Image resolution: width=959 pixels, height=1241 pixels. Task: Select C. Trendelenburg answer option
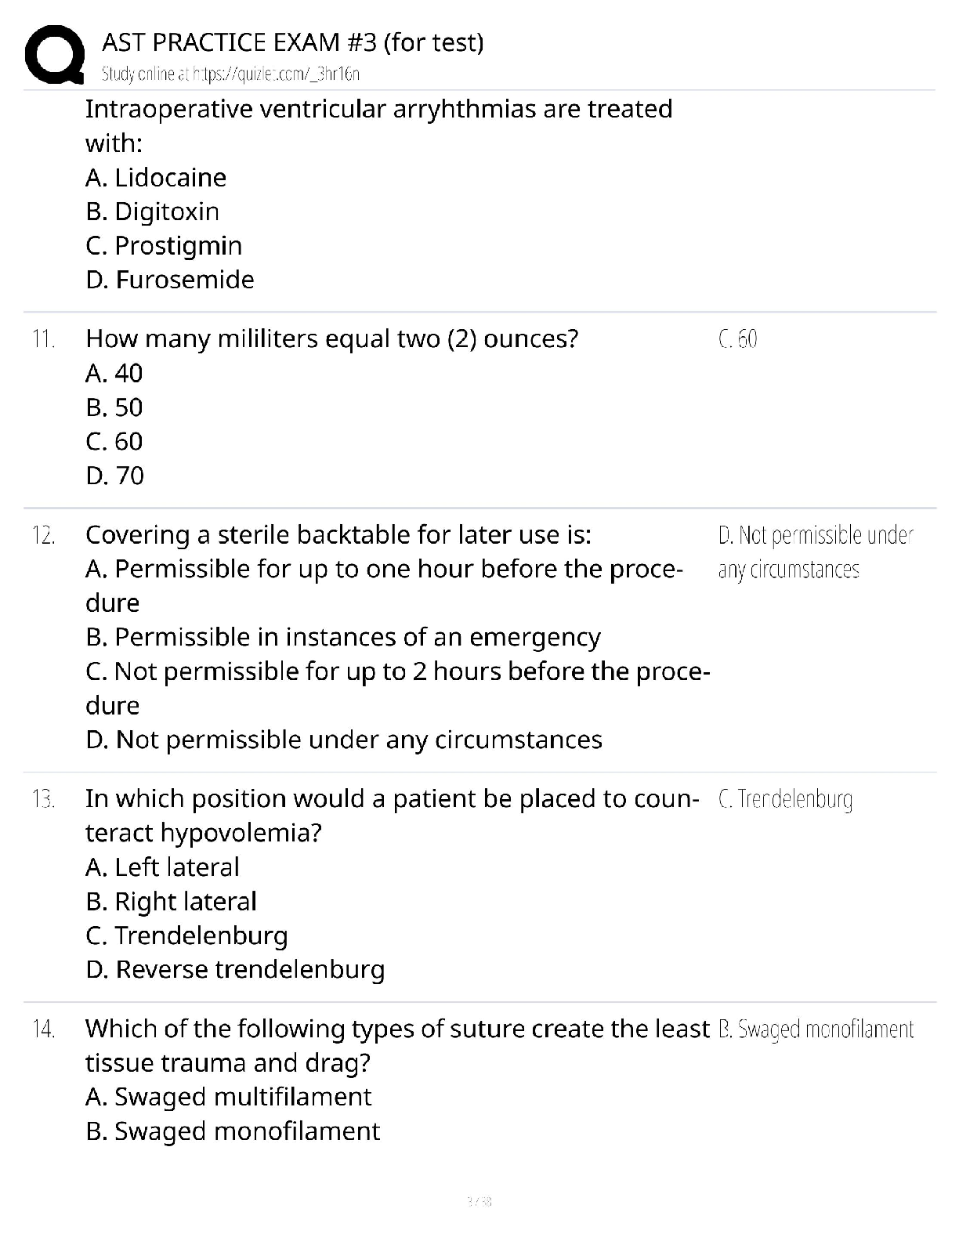coord(186,936)
